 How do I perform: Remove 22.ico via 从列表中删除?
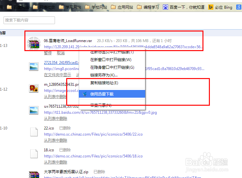click(56, 140)
